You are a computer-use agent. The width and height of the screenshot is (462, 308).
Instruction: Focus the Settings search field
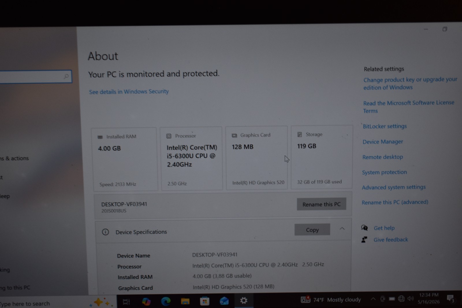pyautogui.click(x=35, y=77)
